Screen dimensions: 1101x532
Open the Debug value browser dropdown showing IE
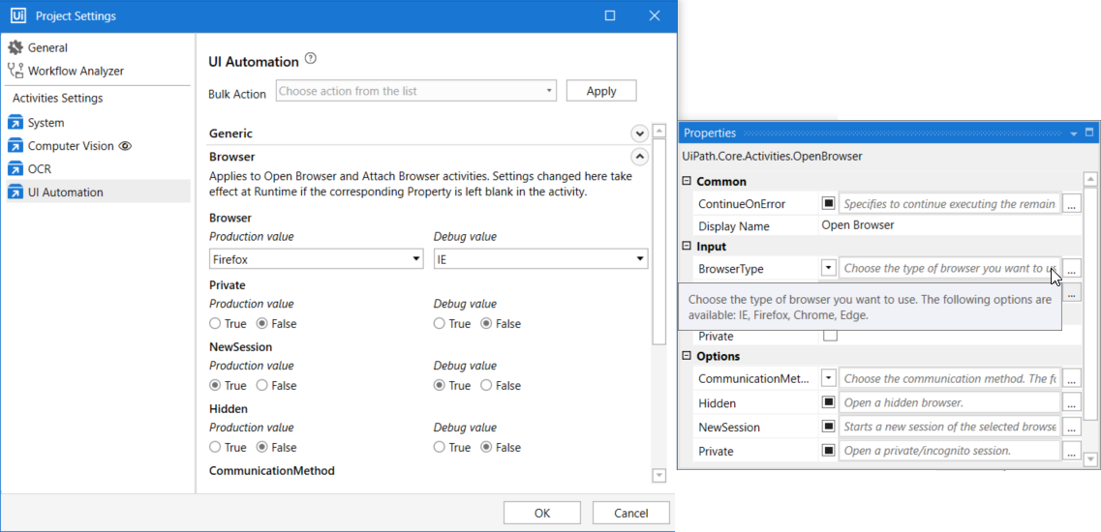point(540,259)
